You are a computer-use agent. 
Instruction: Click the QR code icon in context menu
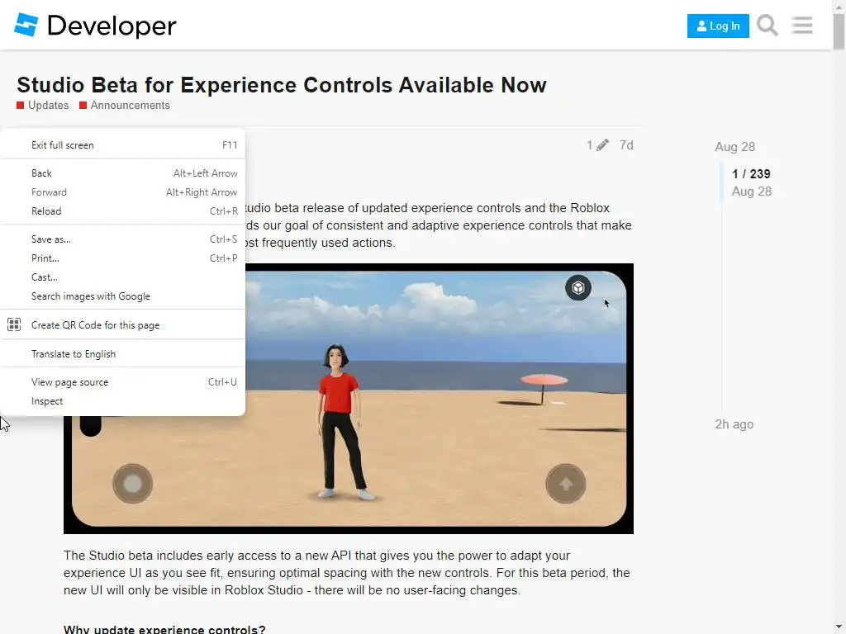pos(14,324)
